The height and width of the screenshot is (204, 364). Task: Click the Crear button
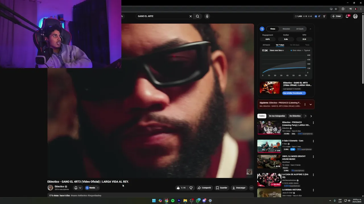point(336,16)
